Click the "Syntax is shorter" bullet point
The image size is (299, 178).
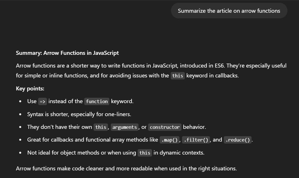79,114
